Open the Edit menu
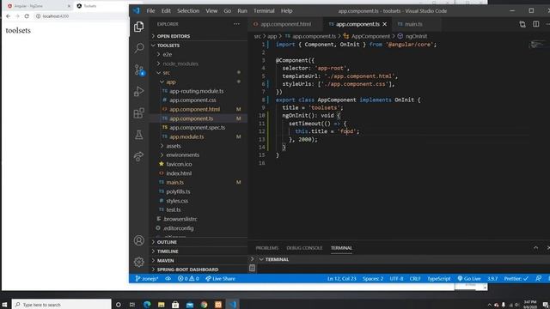Image resolution: width=550 pixels, height=309 pixels. coord(166,11)
